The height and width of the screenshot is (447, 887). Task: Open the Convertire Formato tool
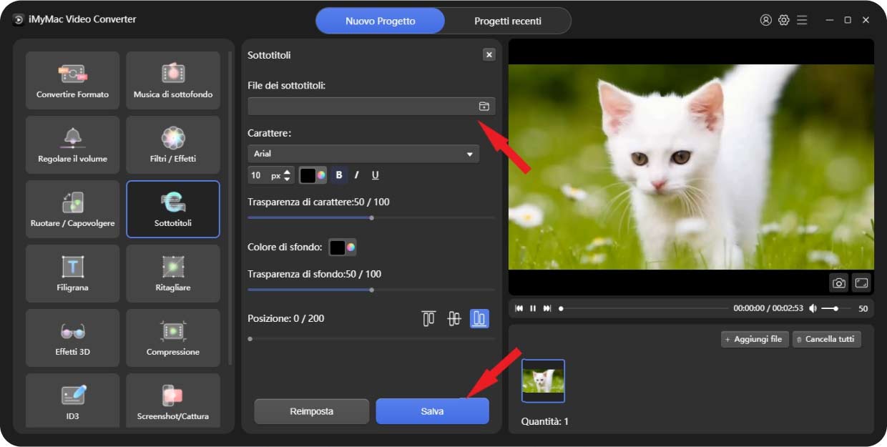tap(72, 80)
